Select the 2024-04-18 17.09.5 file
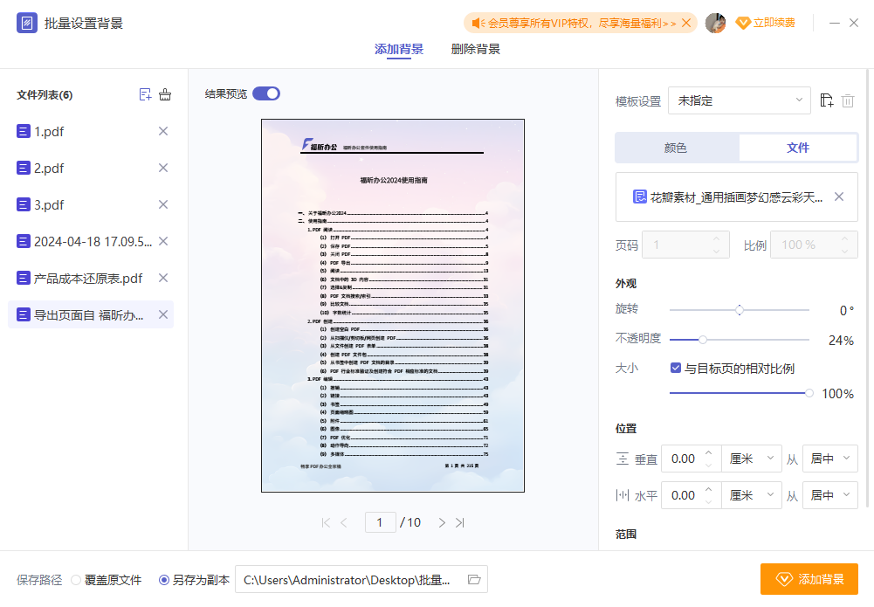This screenshot has width=874, height=607. (91, 241)
